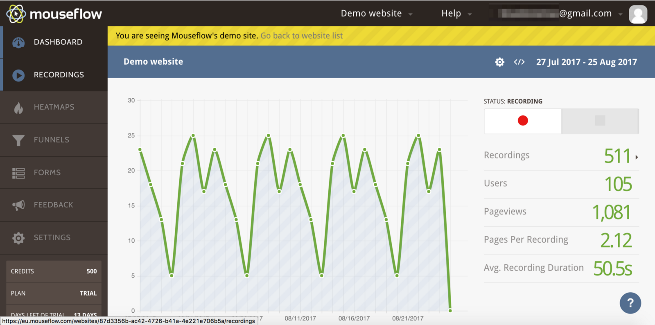Click the Avg. Recording Duration value 50.5s
Image resolution: width=655 pixels, height=325 pixels.
pos(613,269)
